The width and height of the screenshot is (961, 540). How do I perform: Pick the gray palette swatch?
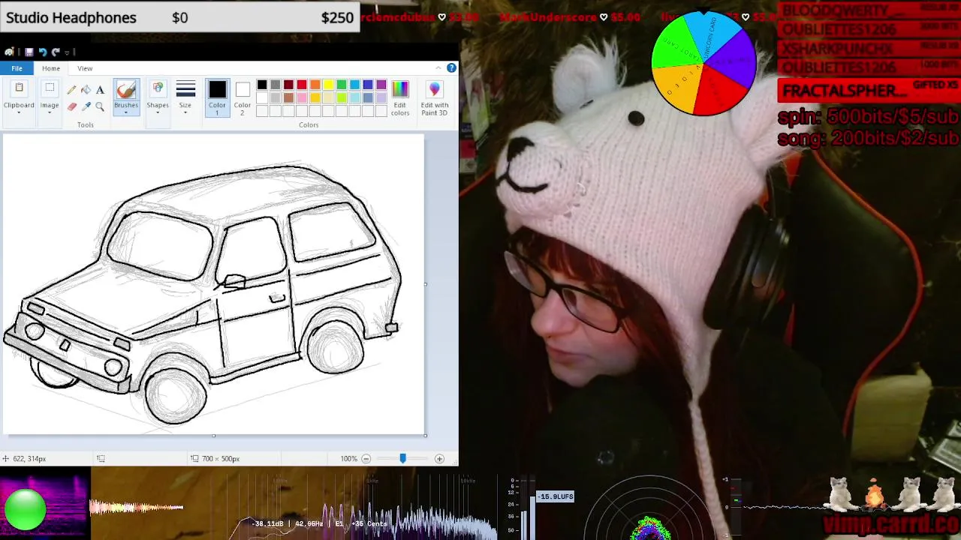tap(275, 85)
